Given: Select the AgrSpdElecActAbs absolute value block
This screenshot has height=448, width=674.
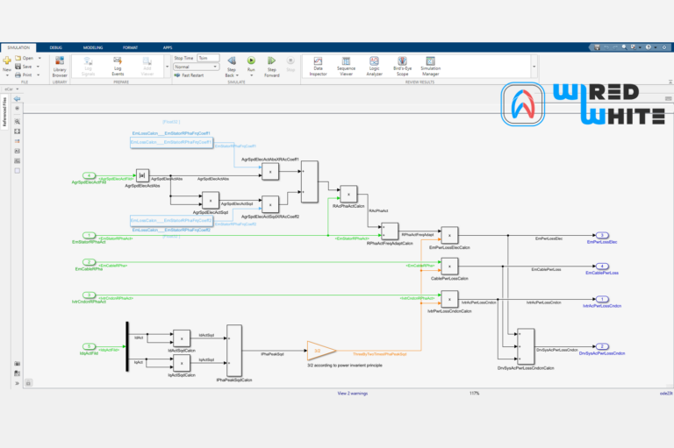Looking at the screenshot, I should [142, 175].
